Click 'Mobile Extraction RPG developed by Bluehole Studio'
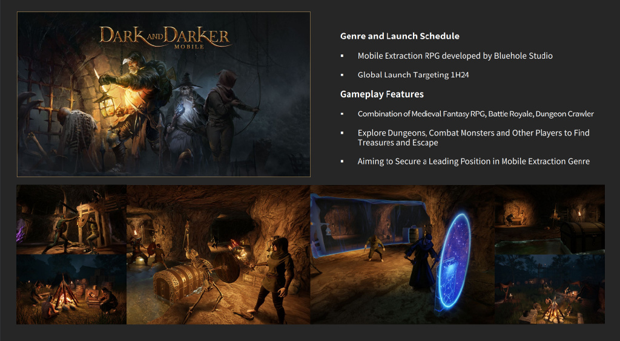 point(455,56)
